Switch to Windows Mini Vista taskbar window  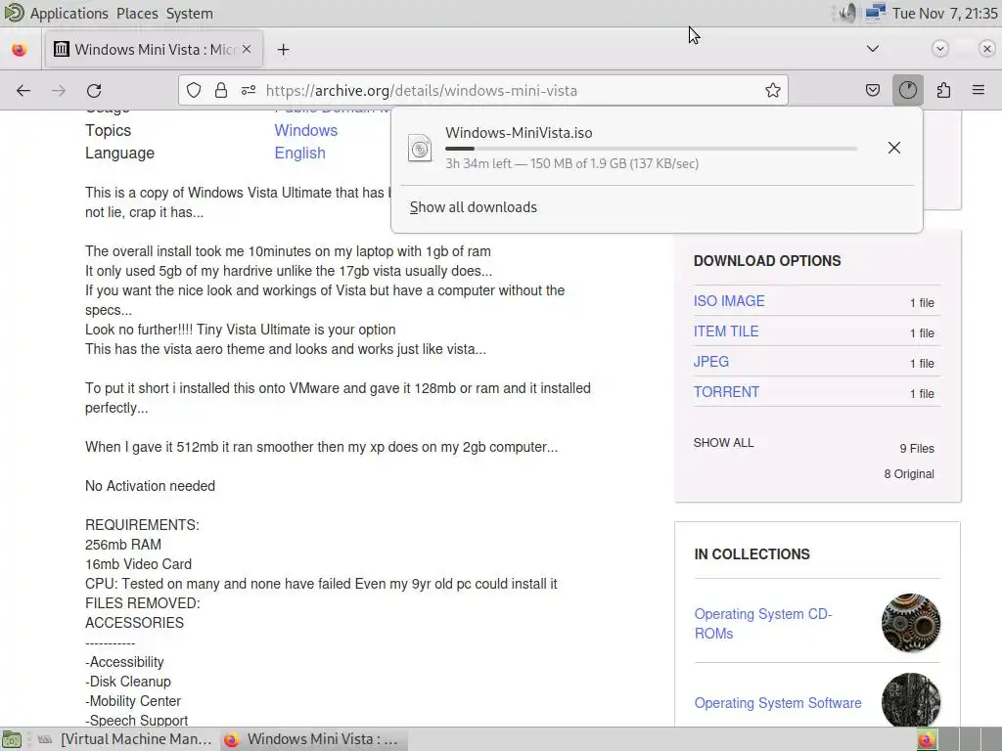click(314, 739)
